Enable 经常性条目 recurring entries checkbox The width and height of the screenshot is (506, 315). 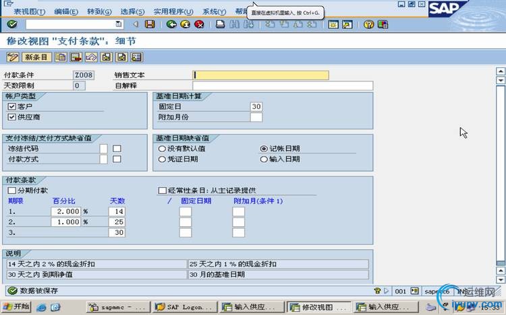click(163, 190)
